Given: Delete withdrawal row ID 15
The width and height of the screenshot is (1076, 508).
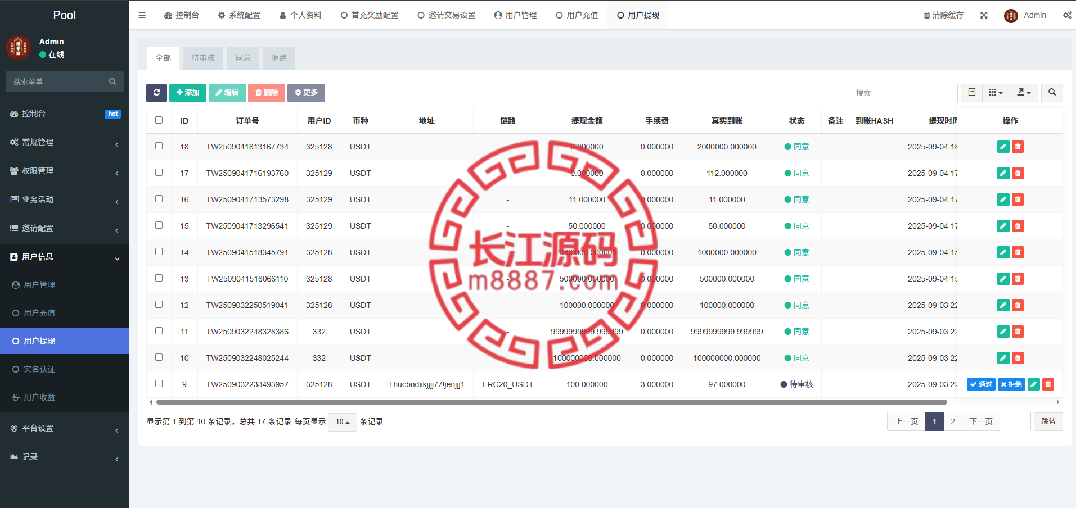Looking at the screenshot, I should (x=1018, y=226).
